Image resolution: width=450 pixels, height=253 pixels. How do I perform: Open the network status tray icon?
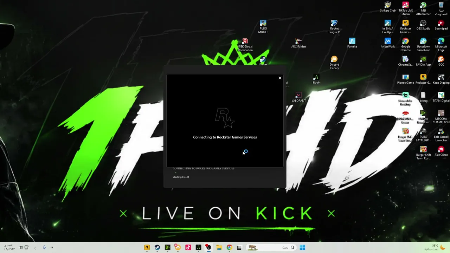click(x=26, y=247)
